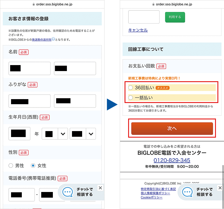224x209 pixels.
Task: Click 電話番号(携帯電話推奨) label
Action: (x=32, y=178)
